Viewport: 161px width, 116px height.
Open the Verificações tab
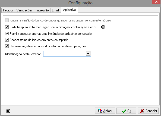(24, 10)
